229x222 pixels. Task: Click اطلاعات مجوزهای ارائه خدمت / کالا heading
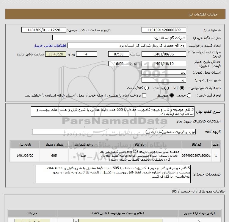tap(199, 191)
